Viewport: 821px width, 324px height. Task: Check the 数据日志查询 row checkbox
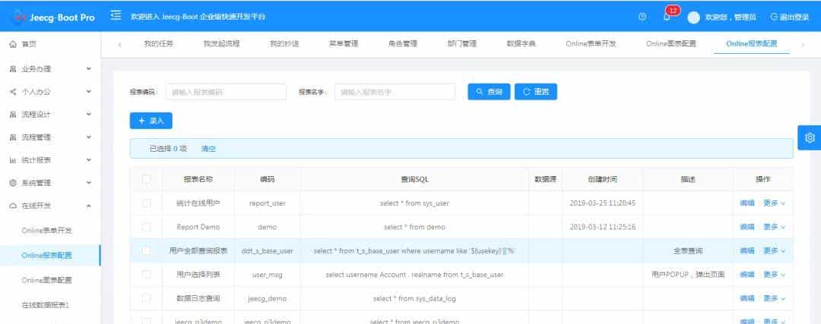click(x=146, y=298)
